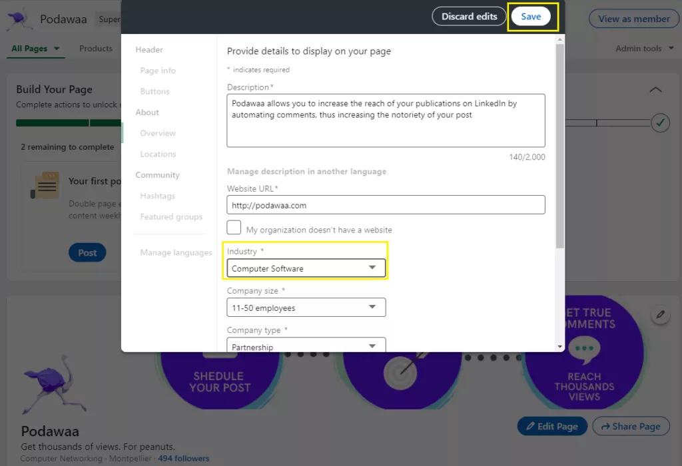682x466 pixels.
Task: Click the Podawaa page name in header
Action: [x=63, y=19]
